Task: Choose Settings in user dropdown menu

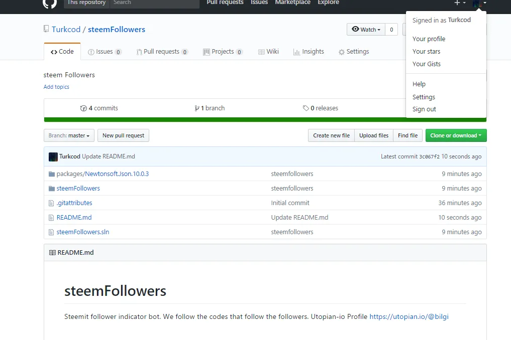Action: (x=424, y=97)
